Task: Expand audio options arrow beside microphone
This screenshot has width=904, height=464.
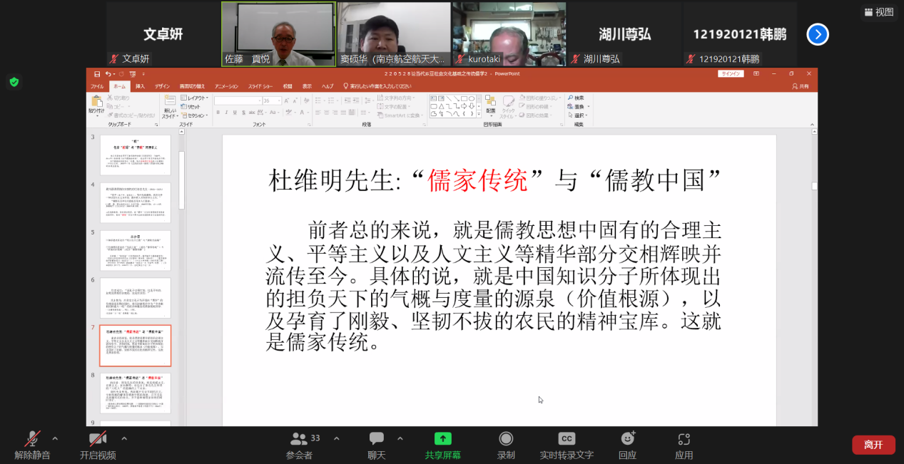Action: coord(55,438)
